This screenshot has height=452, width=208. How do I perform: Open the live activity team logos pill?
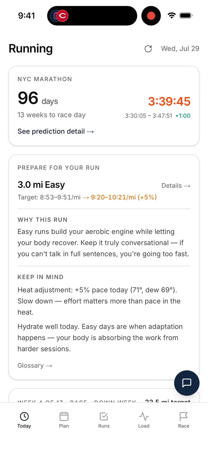click(92, 16)
